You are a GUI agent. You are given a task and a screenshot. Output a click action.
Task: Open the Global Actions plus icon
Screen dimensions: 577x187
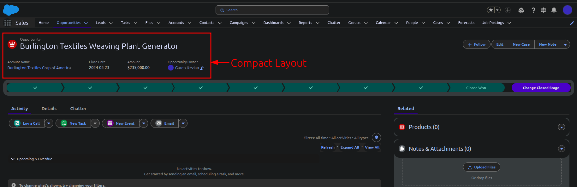point(508,10)
